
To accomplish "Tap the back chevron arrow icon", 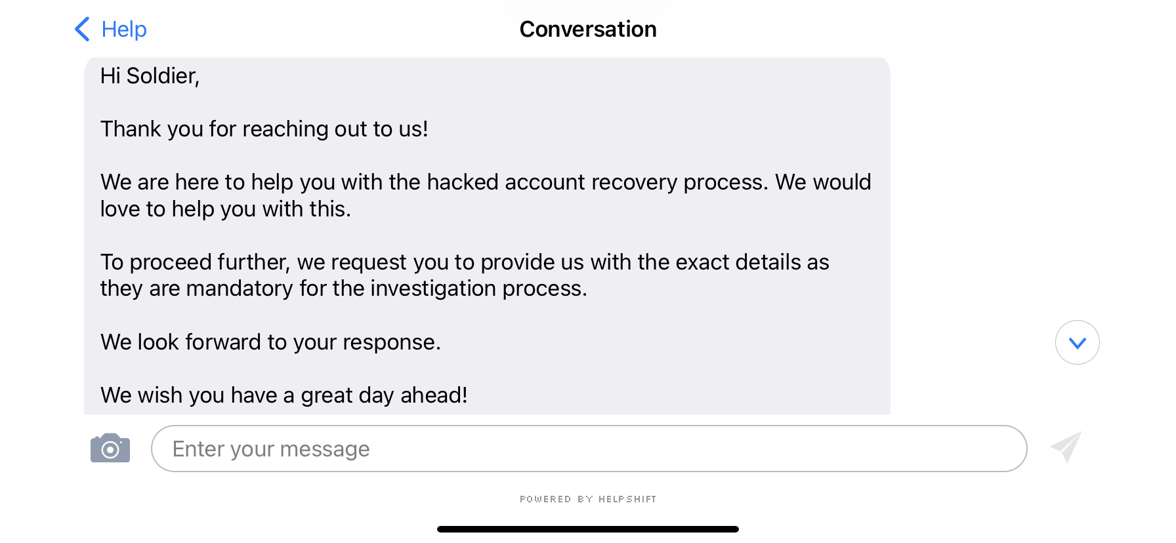I will (x=82, y=30).
